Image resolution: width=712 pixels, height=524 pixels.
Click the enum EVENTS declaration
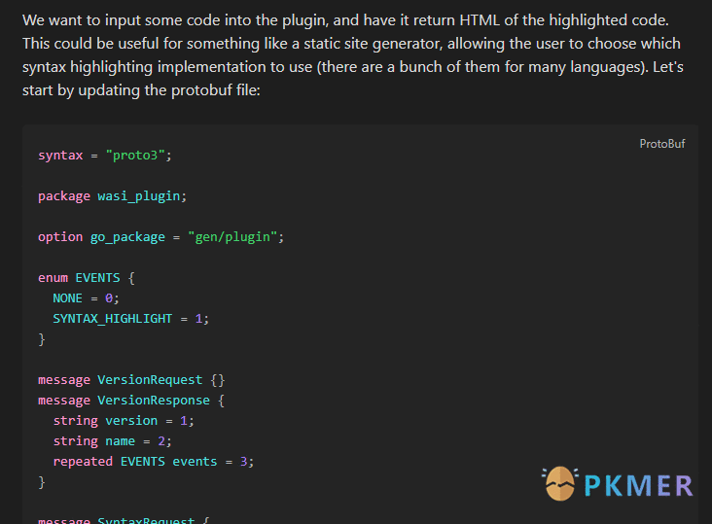point(86,277)
